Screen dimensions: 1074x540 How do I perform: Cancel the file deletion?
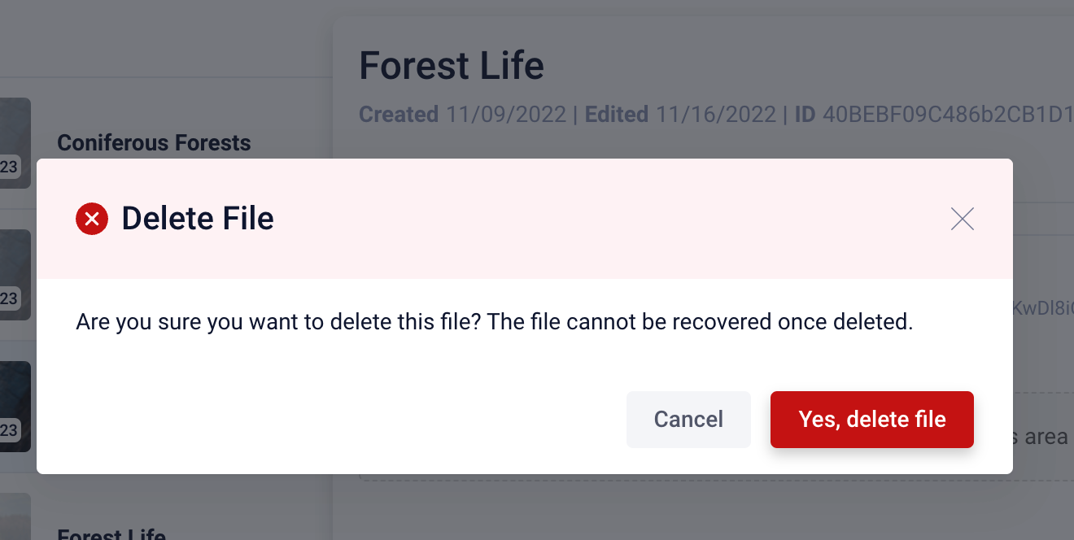click(688, 420)
